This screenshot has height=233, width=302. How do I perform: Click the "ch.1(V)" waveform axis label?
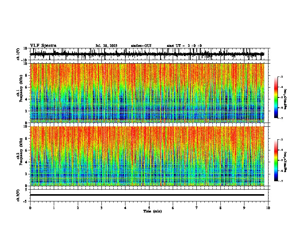18,54
